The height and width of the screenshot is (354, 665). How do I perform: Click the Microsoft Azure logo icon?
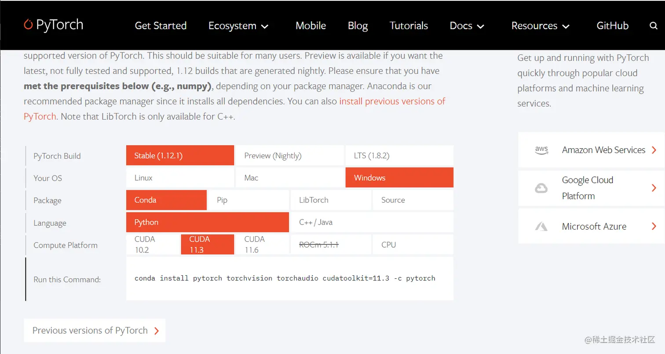click(x=541, y=226)
